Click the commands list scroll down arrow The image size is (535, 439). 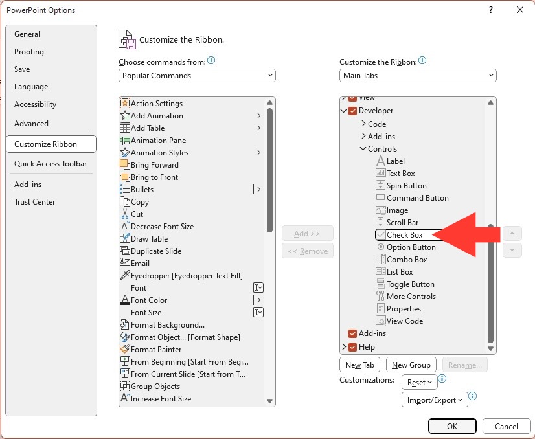coord(269,401)
